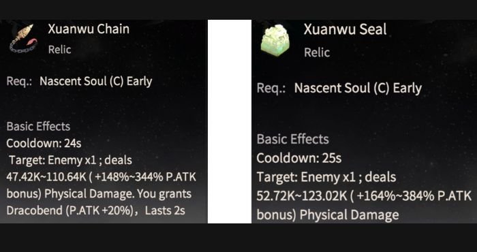
Task: Click the 47.42K~110.64K damage value
Action: tap(46, 177)
